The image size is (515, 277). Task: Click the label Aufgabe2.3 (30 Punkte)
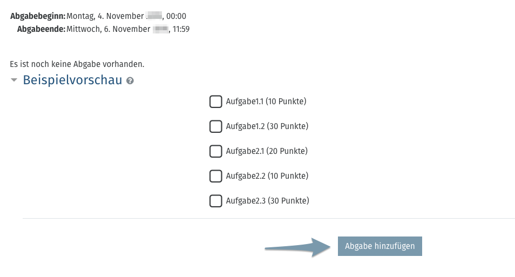[267, 201]
